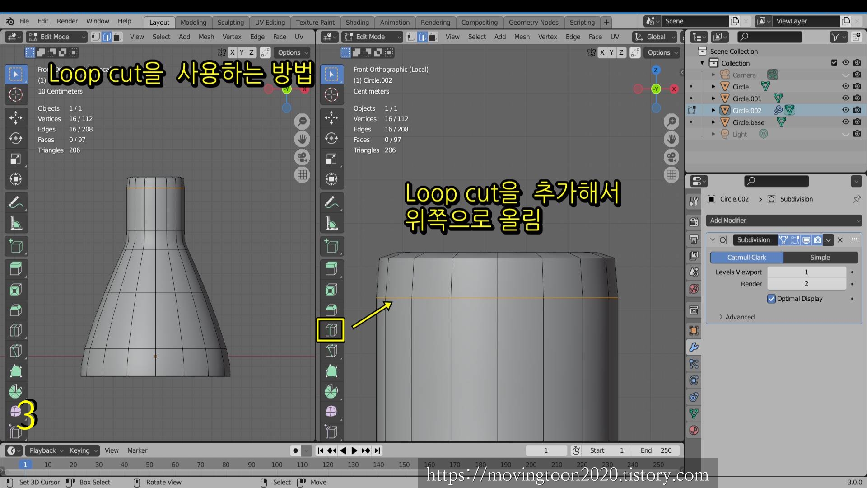Toggle Optimal Display checkbox
This screenshot has width=867, height=488.
[771, 299]
